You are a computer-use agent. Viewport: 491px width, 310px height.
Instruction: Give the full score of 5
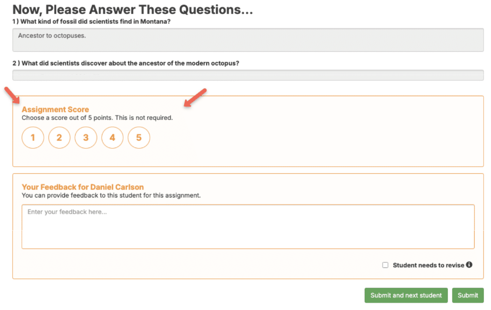coord(139,138)
